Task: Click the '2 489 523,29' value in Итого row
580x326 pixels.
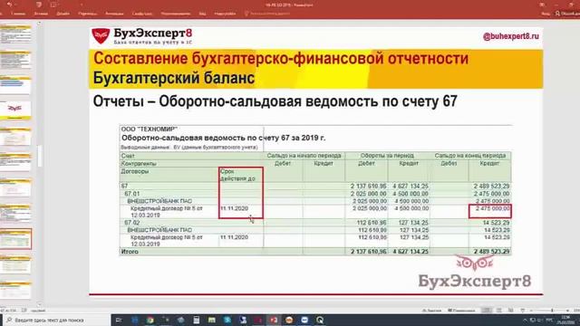Action: point(491,252)
